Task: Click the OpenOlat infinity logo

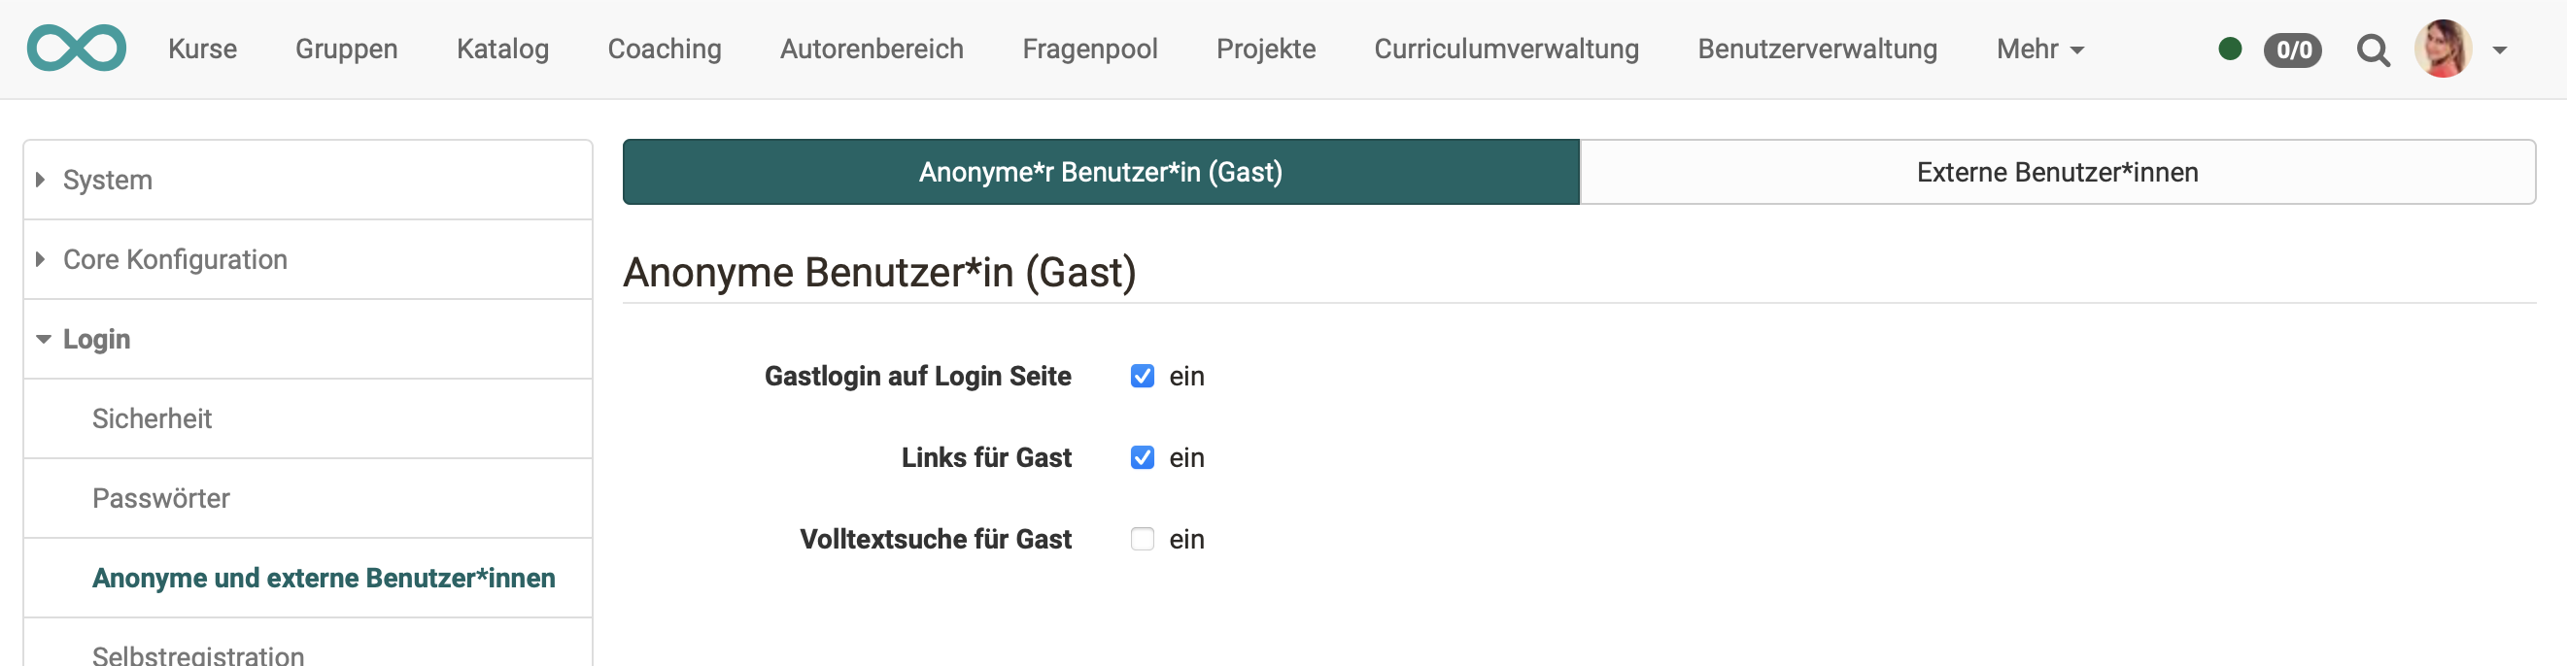Action: (x=77, y=47)
